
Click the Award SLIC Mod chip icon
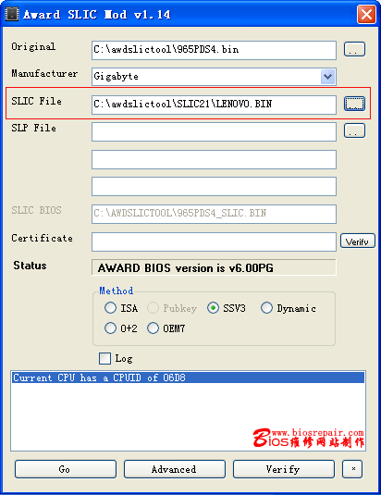(12, 15)
